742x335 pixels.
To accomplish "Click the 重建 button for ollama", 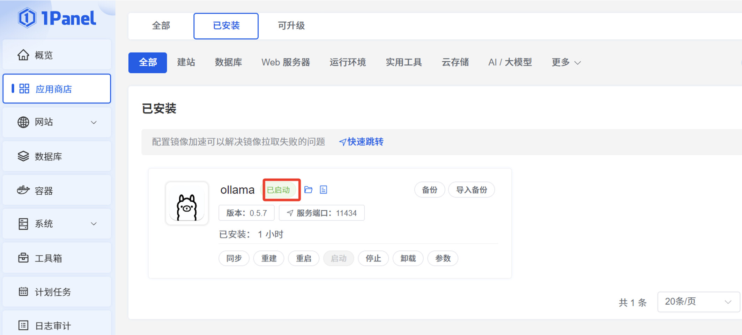I will point(269,258).
